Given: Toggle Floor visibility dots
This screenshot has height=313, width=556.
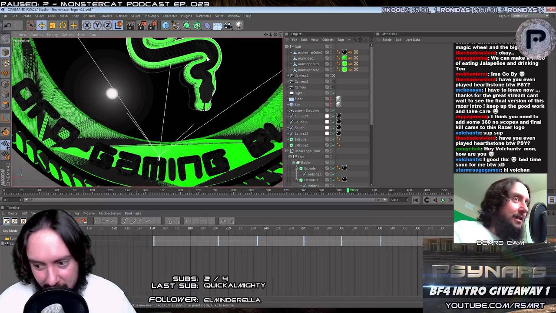Looking at the screenshot, I should pyautogui.click(x=331, y=99).
